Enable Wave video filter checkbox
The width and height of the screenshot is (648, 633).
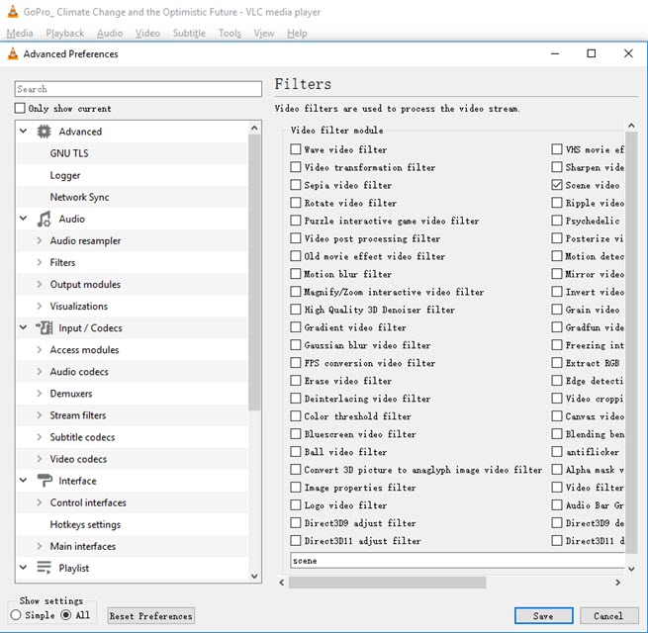(296, 149)
